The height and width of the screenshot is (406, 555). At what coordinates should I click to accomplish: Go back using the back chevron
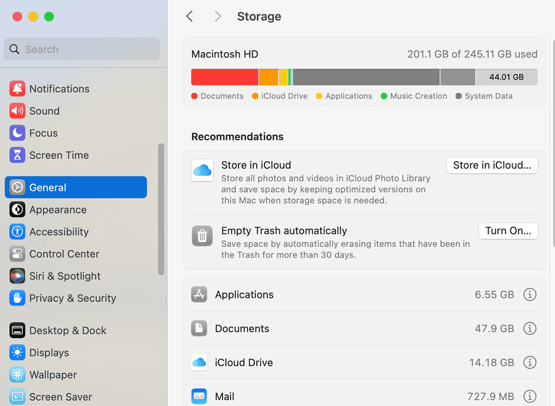tap(190, 16)
